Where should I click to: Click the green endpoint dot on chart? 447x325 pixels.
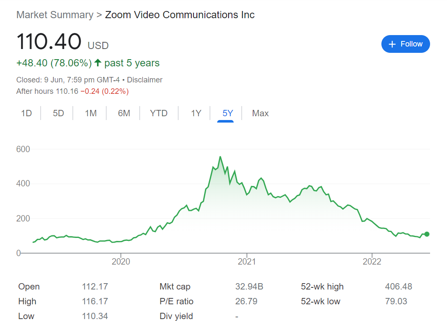(x=427, y=234)
